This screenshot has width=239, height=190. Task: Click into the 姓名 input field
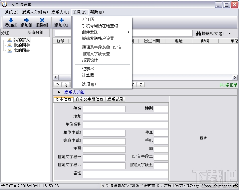click(x=104, y=109)
